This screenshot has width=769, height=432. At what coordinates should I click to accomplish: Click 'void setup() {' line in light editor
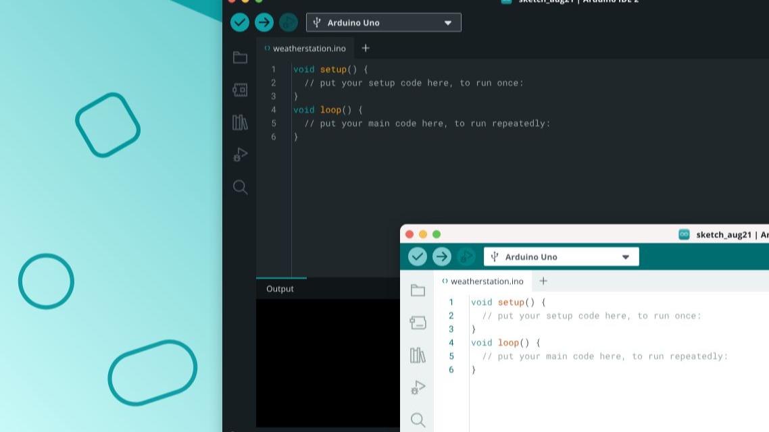508,302
